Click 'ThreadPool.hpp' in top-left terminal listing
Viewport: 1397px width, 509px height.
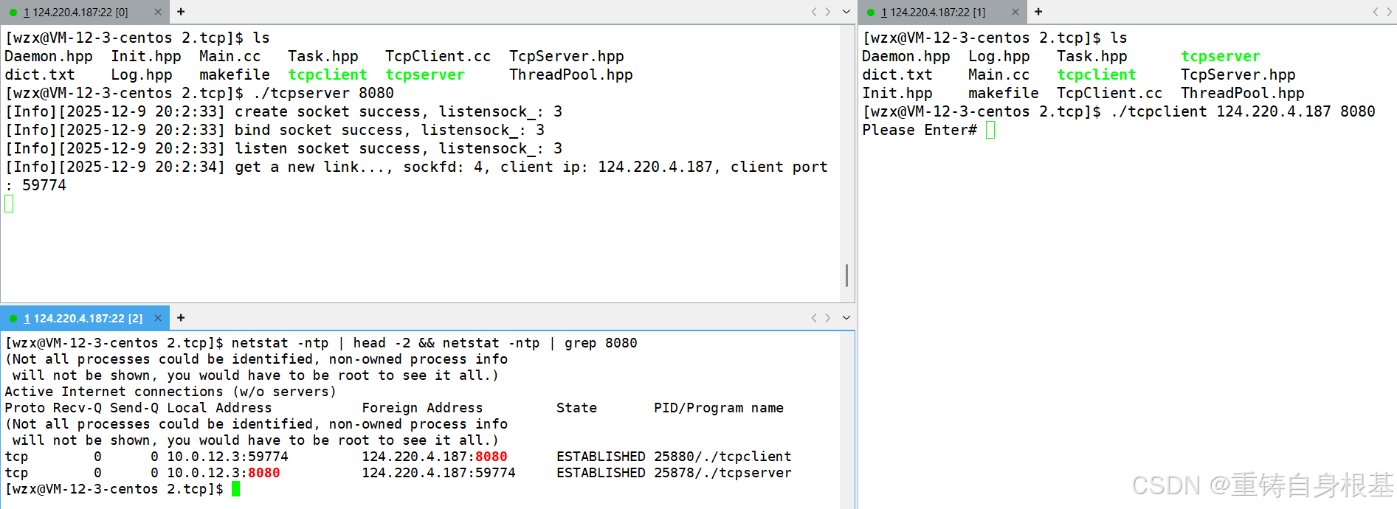click(x=571, y=75)
